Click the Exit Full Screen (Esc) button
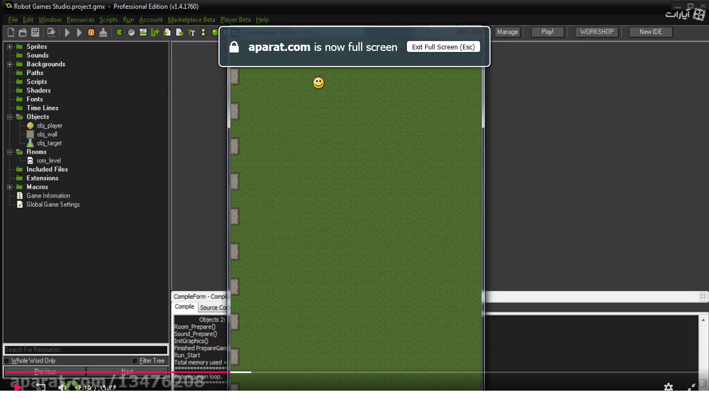 click(443, 47)
